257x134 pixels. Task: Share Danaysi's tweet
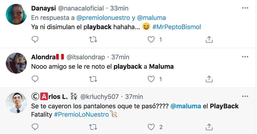(x=209, y=39)
